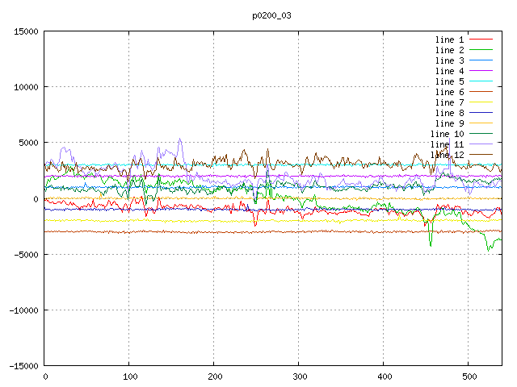Select the 'line 6' legend label
This screenshot has height=387, width=517.
click(x=449, y=92)
